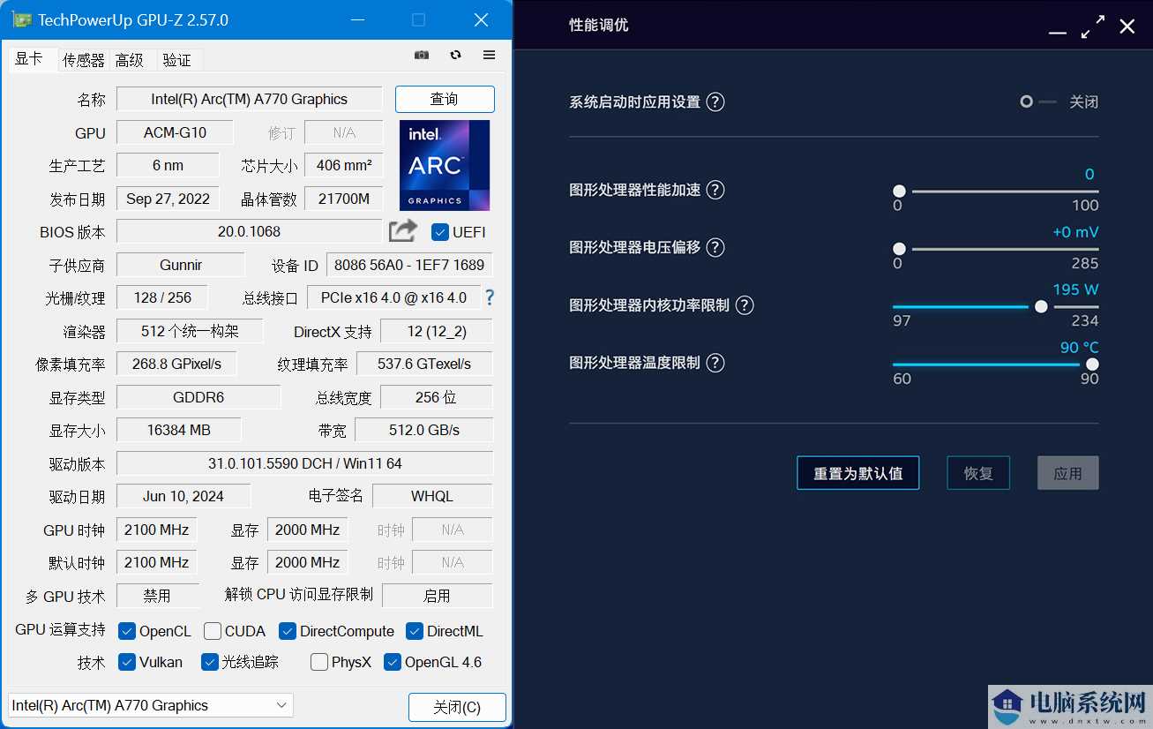Toggle the OpenCL checkbox
The width and height of the screenshot is (1153, 729).
[126, 631]
